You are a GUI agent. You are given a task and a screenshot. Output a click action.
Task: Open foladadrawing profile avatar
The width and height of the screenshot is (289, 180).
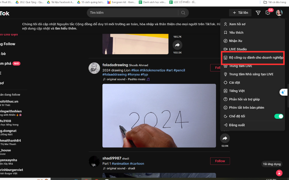pos(94,68)
